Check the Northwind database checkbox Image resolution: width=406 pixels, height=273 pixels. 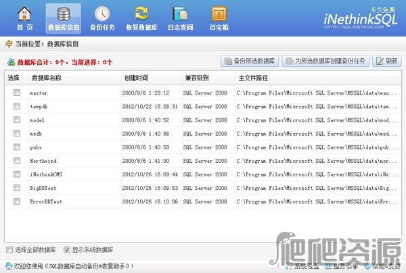tap(17, 161)
